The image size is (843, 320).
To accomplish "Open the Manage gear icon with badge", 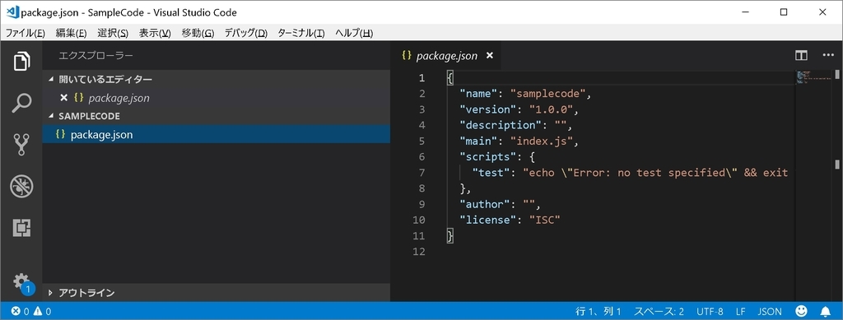I will [21, 282].
